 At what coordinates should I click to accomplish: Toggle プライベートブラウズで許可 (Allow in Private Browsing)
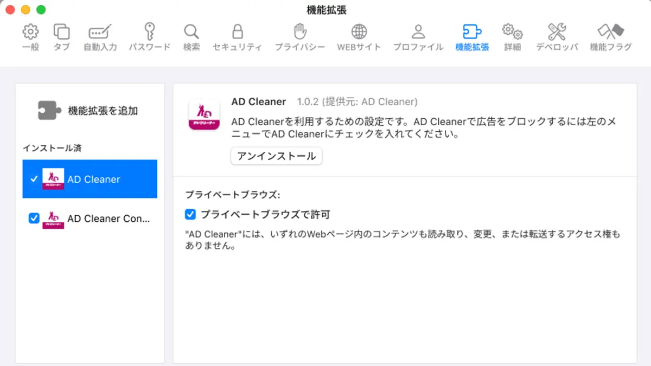190,214
